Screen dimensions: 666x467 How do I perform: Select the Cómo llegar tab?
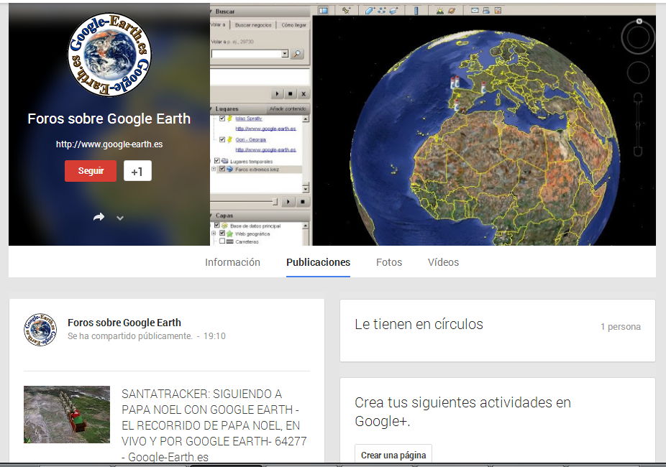[x=293, y=25]
